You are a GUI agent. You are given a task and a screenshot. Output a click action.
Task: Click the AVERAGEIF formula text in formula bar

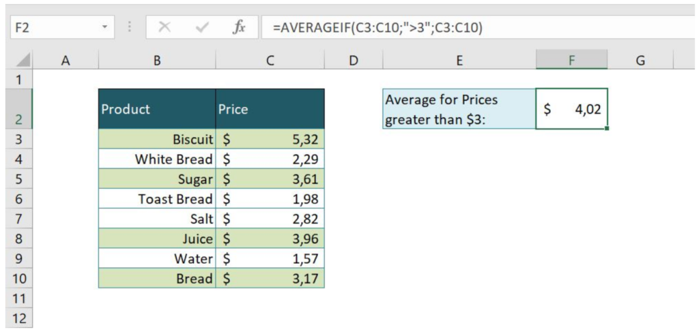coord(377,28)
